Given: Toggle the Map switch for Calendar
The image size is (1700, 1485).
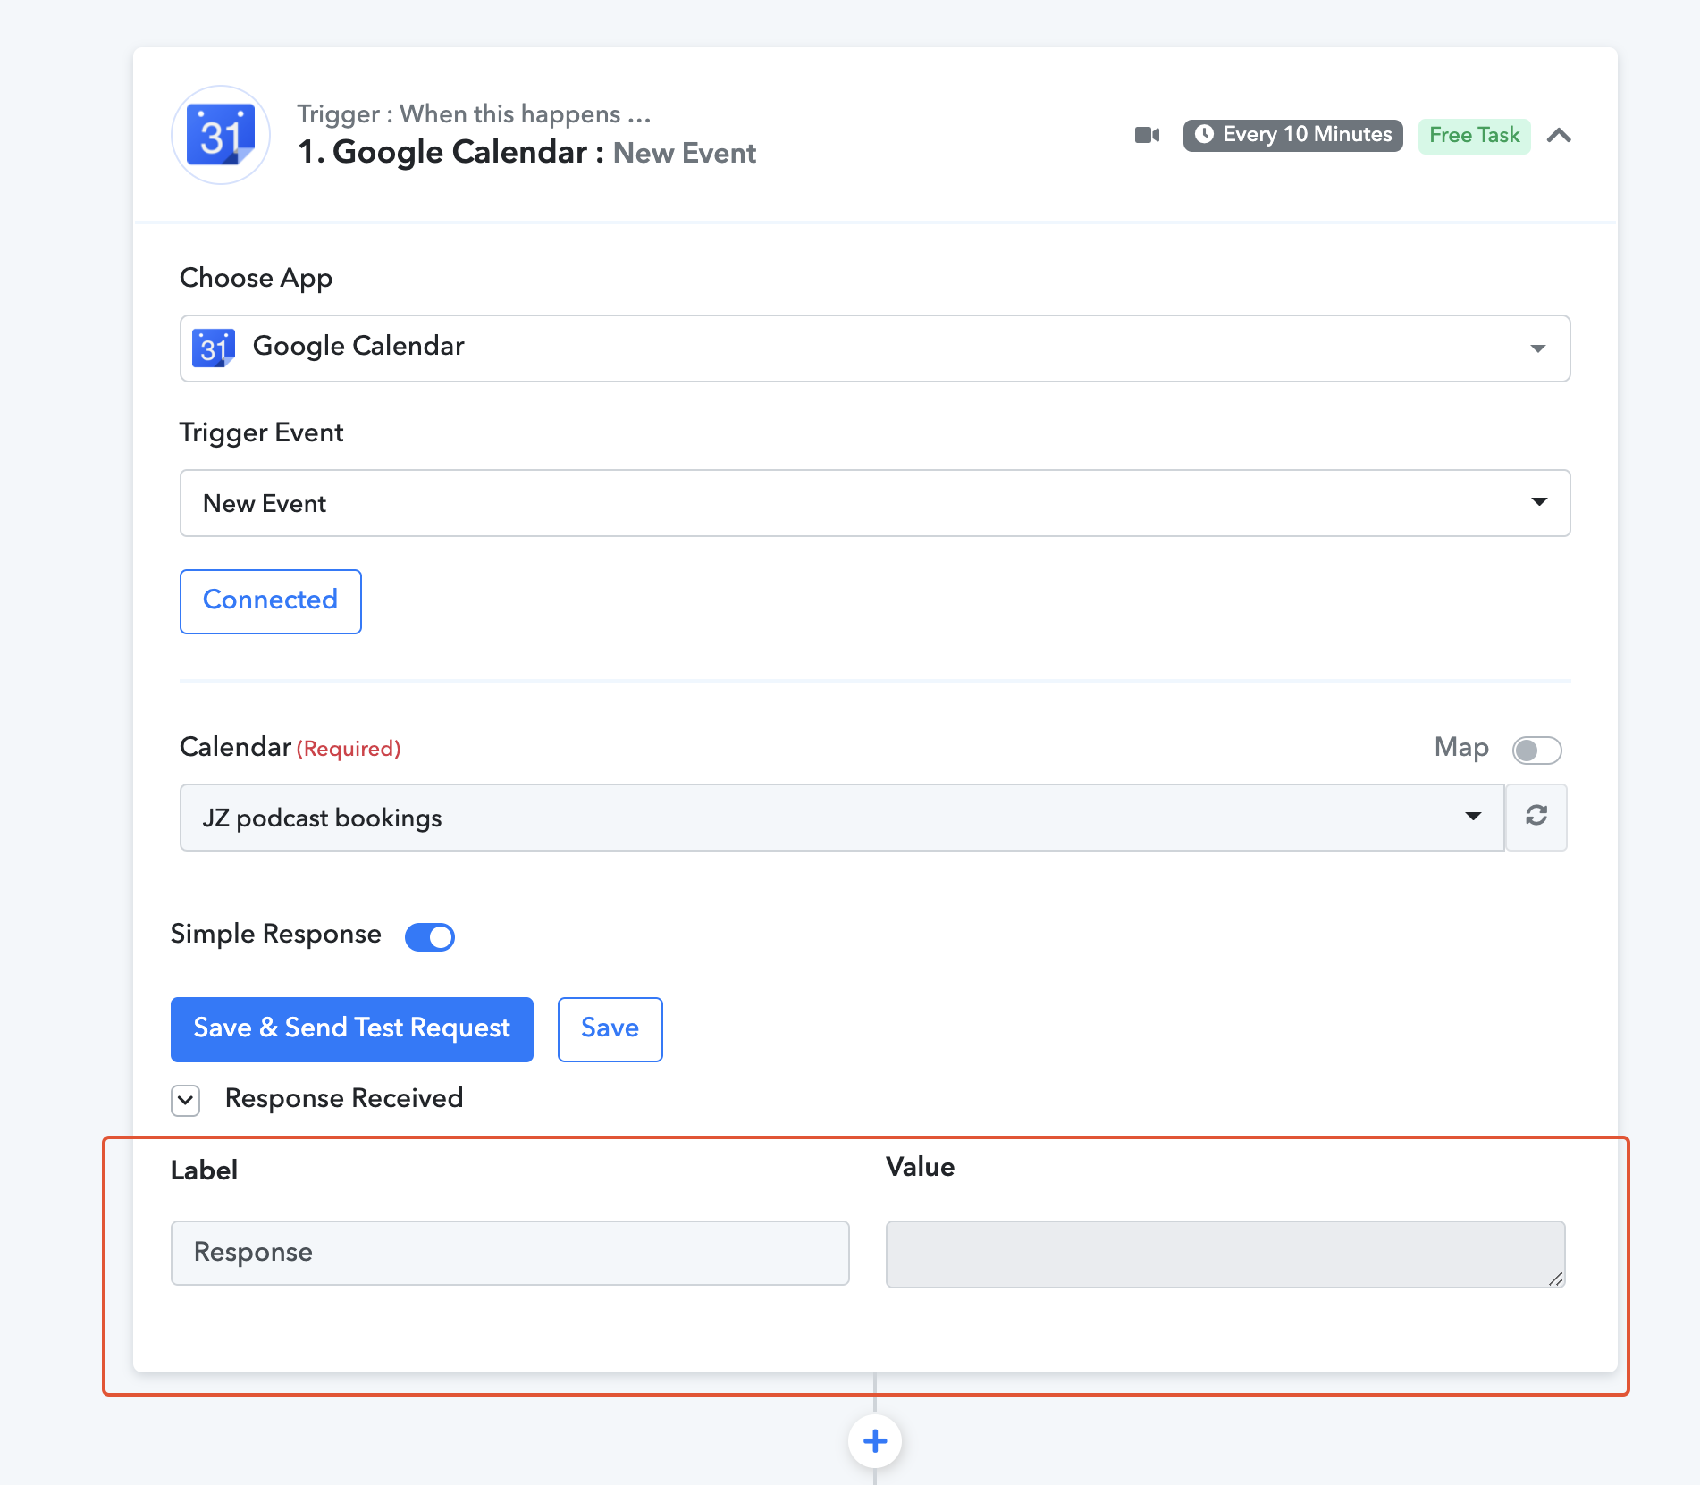Looking at the screenshot, I should tap(1536, 751).
